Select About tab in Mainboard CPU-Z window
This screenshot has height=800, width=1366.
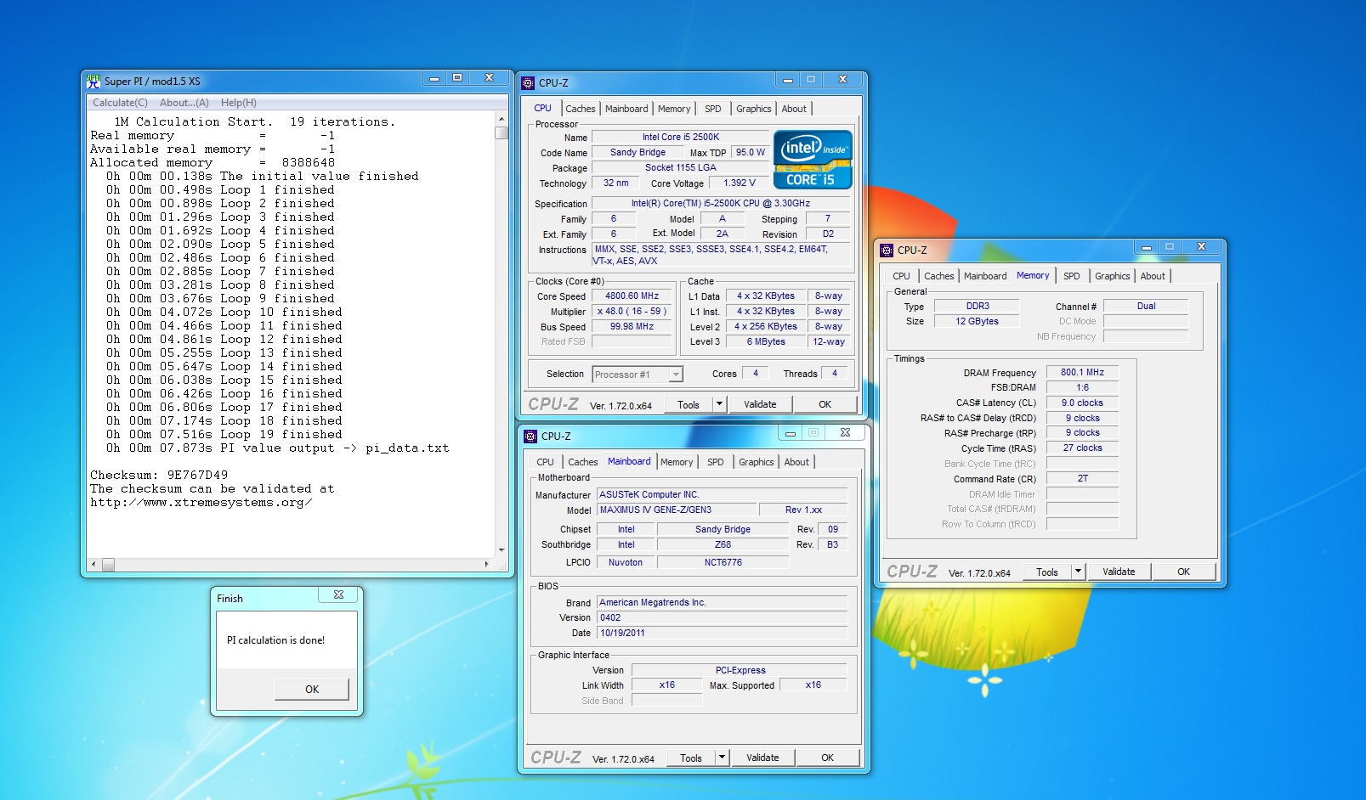[x=796, y=462]
